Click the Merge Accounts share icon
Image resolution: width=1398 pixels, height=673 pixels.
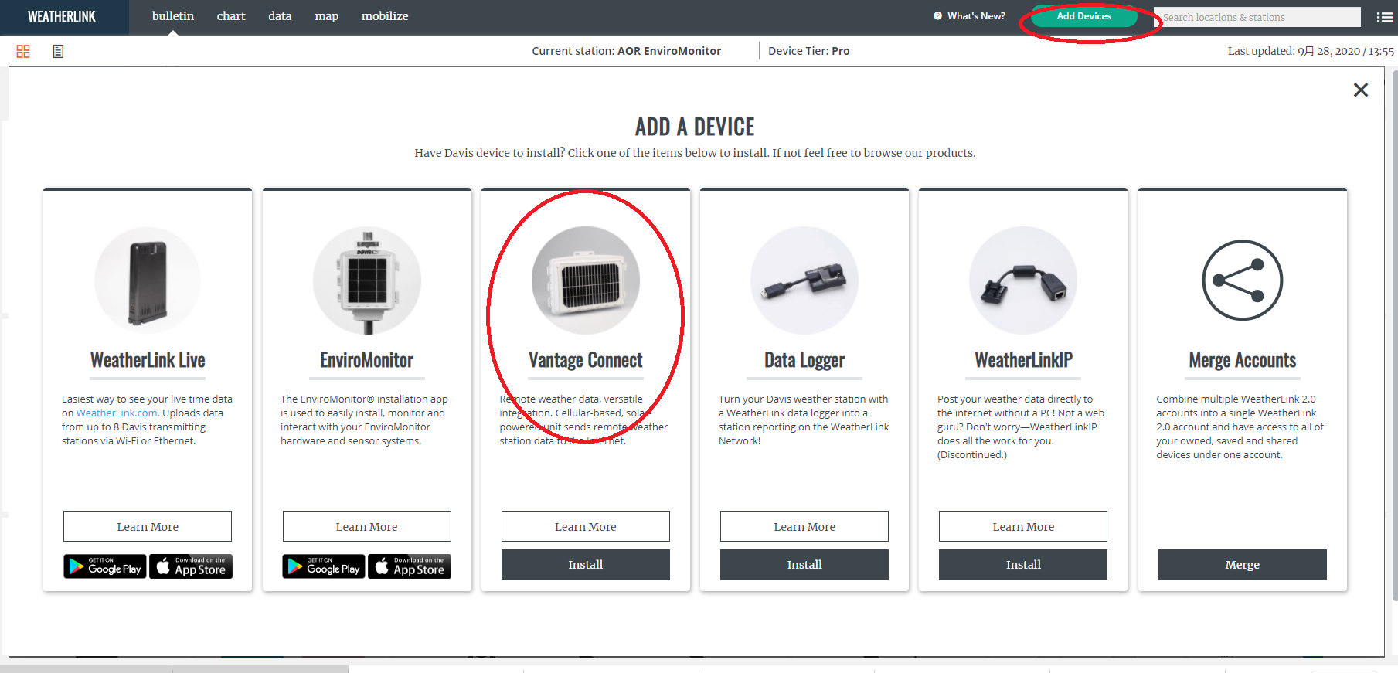[x=1243, y=280]
